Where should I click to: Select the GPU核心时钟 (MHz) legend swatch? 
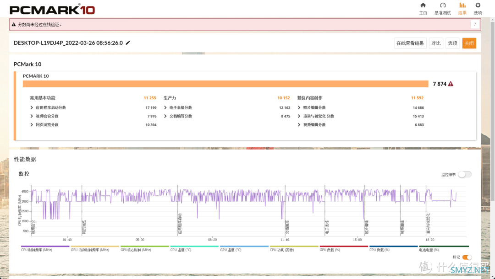coord(144,246)
